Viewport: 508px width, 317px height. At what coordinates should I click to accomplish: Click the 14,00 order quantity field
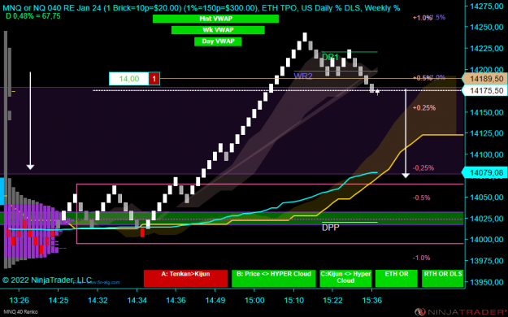pos(129,79)
